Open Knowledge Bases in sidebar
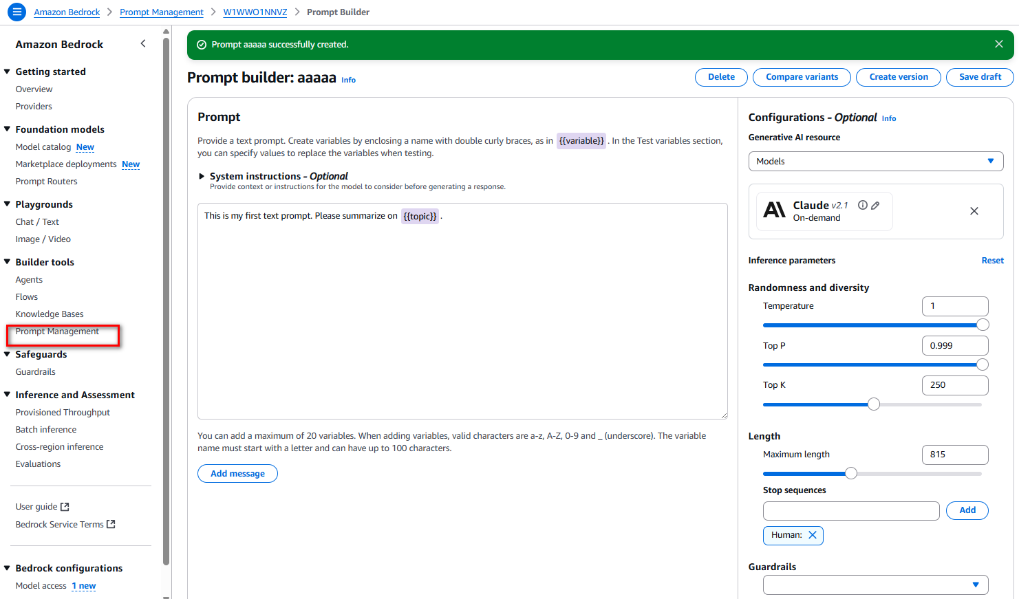 click(x=50, y=314)
